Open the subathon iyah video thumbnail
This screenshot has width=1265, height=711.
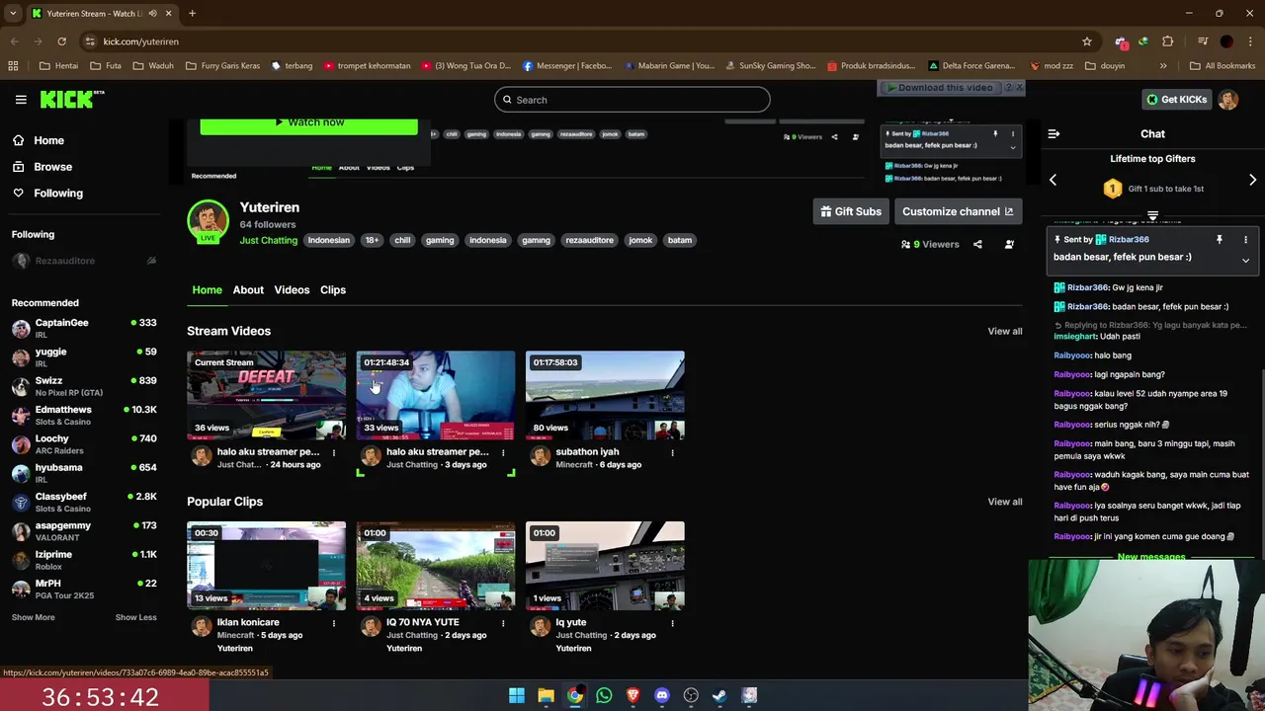pos(605,395)
